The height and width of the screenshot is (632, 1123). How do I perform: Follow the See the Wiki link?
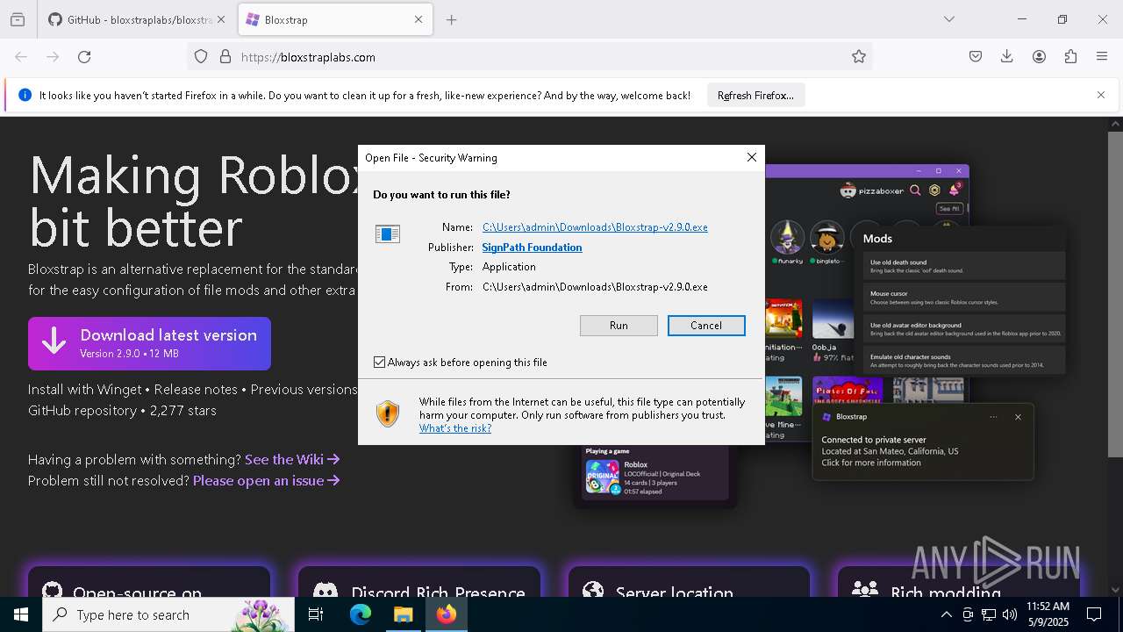click(292, 459)
